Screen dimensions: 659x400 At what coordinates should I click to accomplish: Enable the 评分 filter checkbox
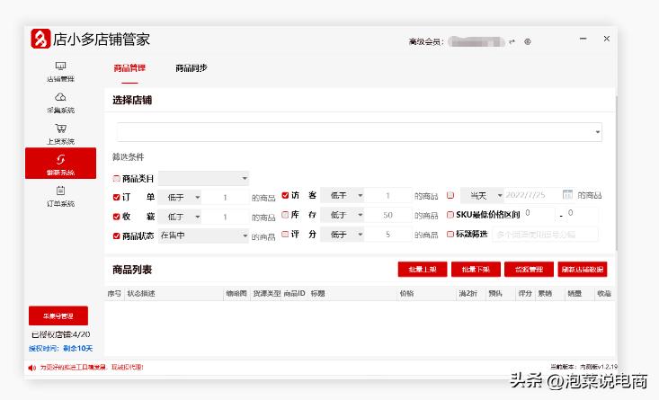coord(285,234)
